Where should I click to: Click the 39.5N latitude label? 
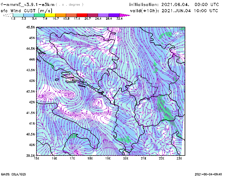[x=30, y=156]
